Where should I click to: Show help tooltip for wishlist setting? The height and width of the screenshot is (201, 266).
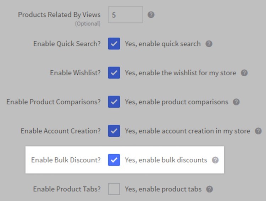[244, 73]
